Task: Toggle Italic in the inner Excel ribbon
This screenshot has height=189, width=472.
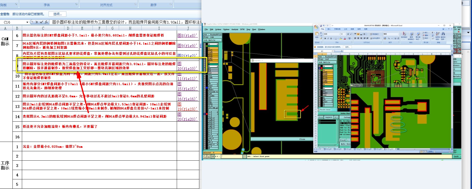Action: (x=328, y=38)
